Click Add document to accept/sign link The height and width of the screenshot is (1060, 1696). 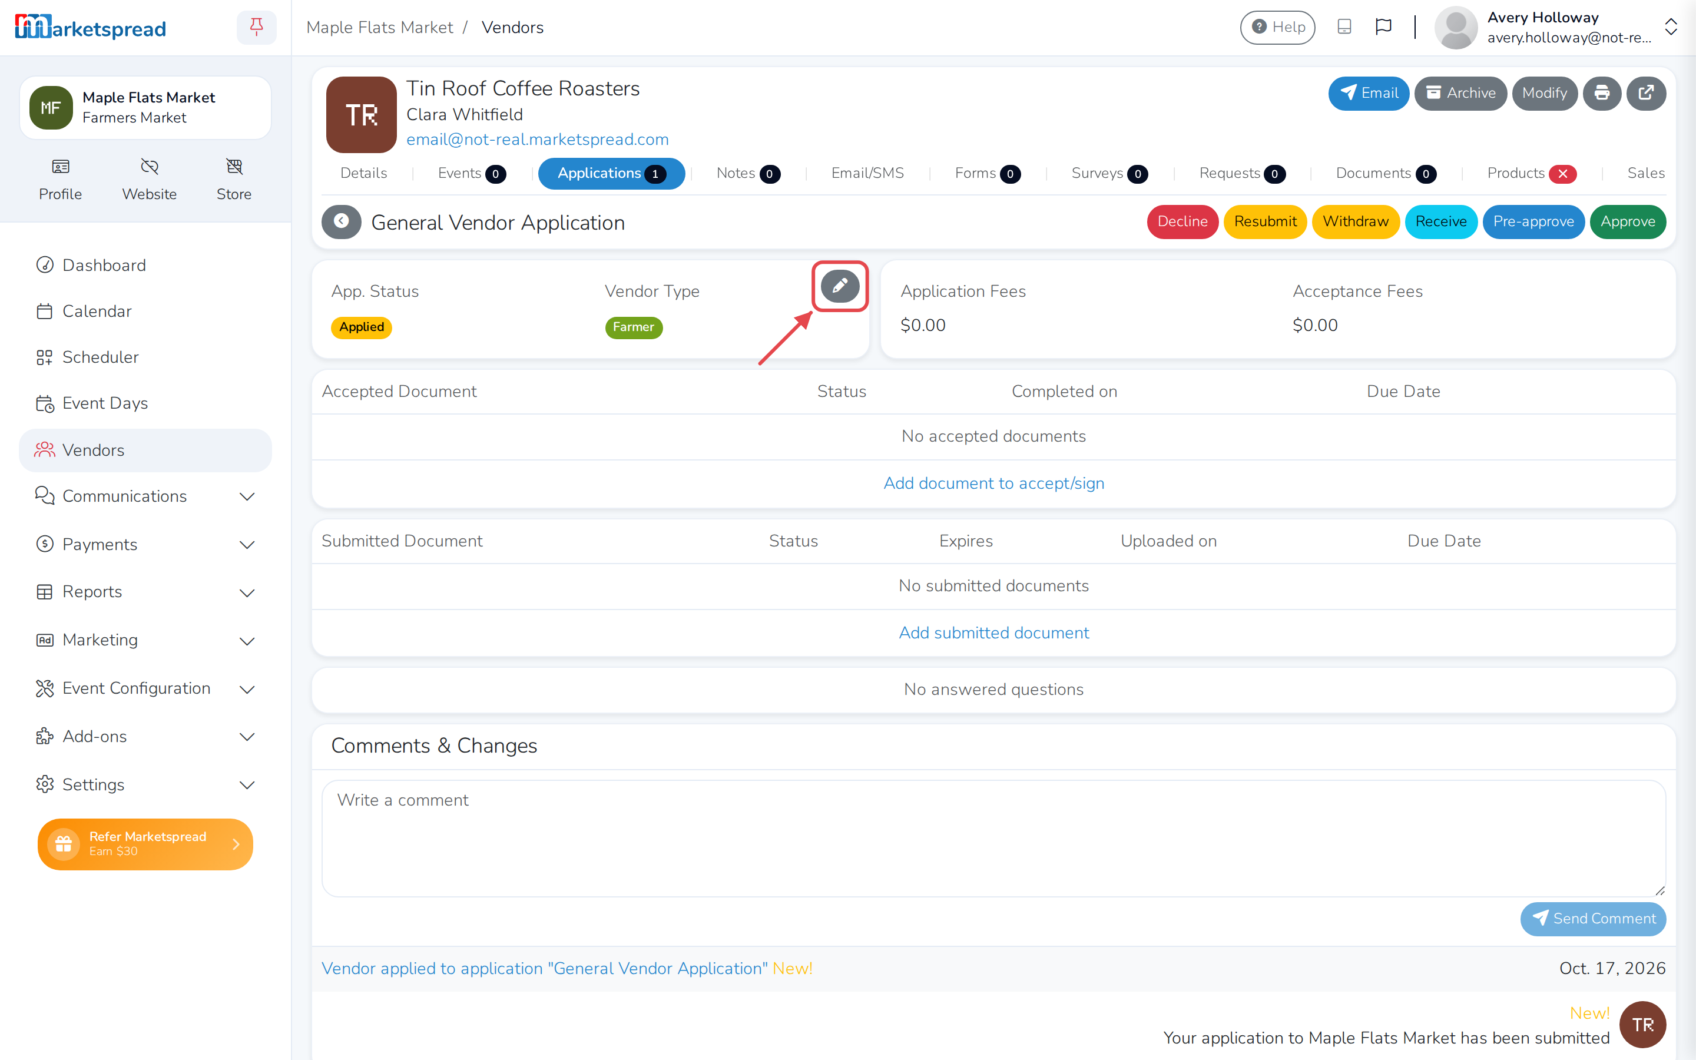[x=993, y=483]
